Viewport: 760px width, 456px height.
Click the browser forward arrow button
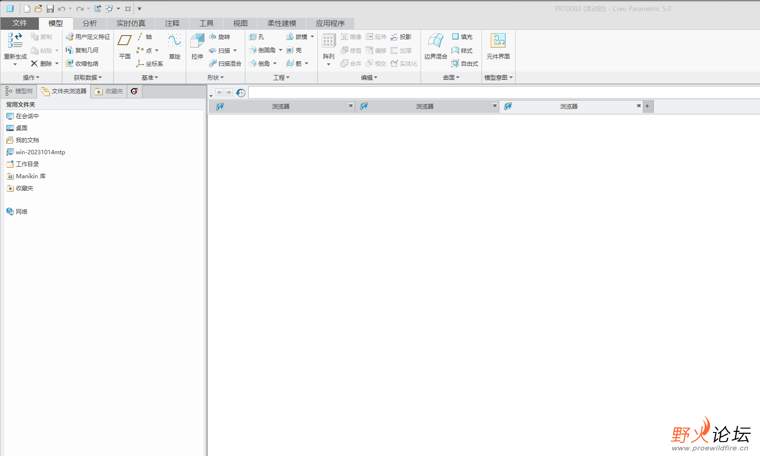coord(229,92)
